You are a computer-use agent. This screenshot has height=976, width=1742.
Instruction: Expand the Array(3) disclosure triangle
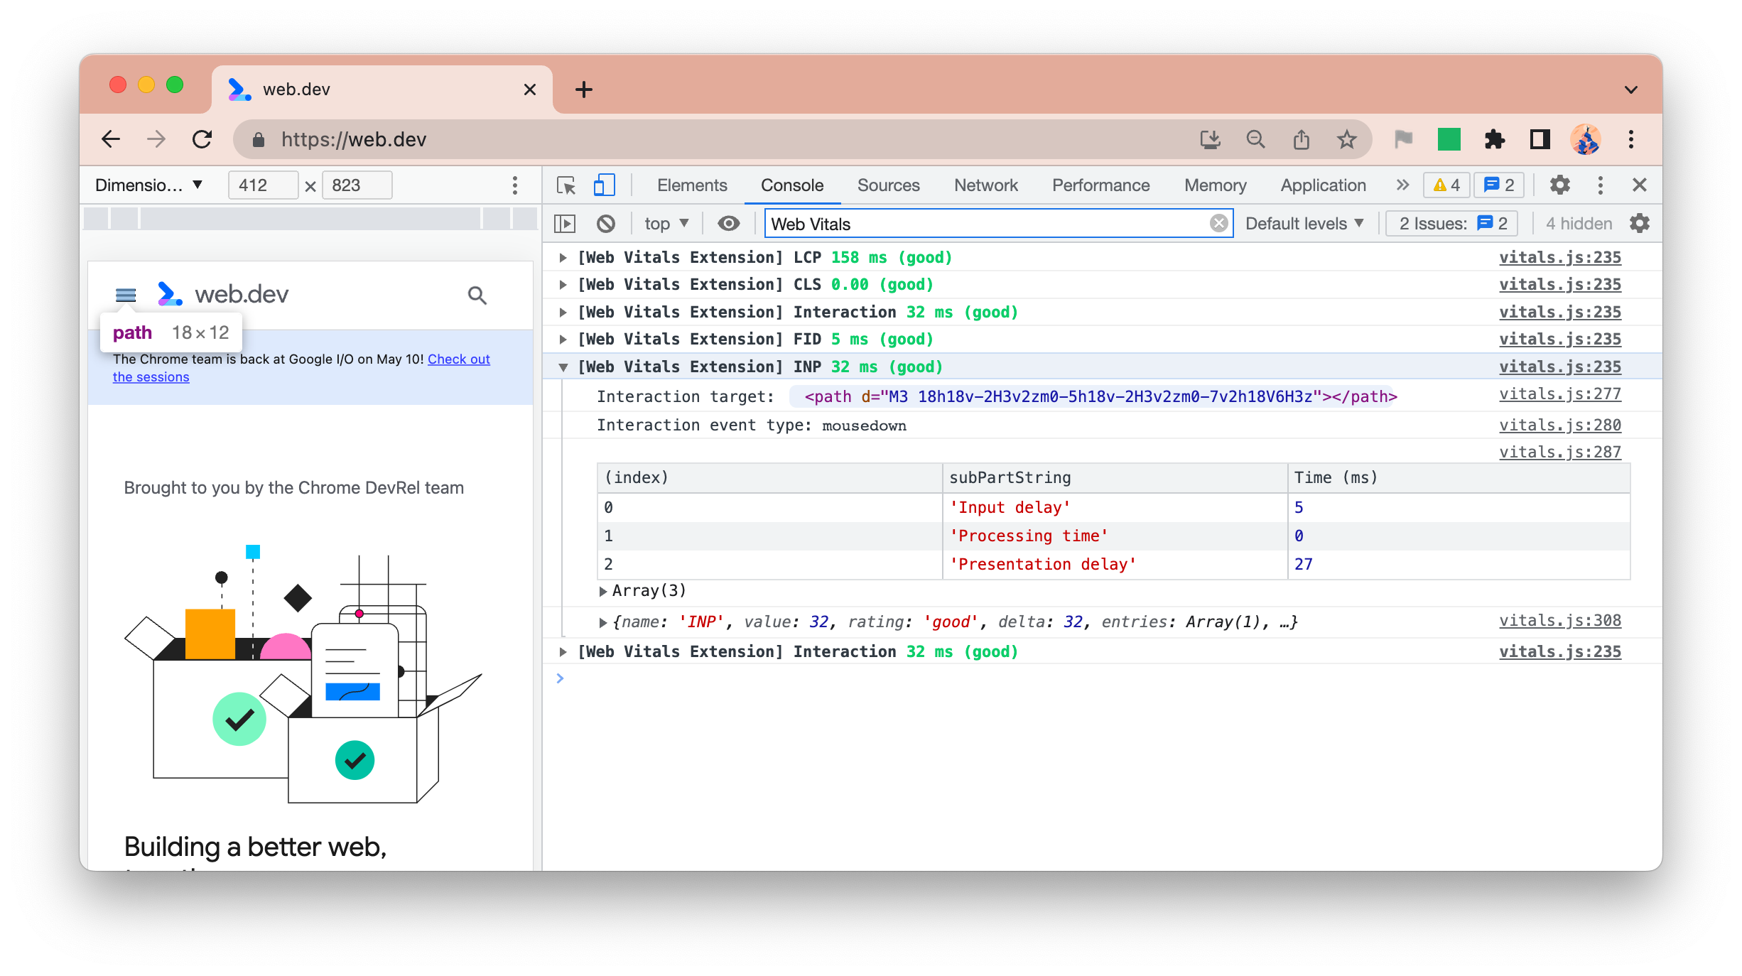[x=603, y=591]
